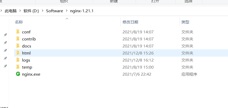Go to 此电脑 in breadcrumb path
The width and height of the screenshot is (228, 108).
tap(11, 11)
